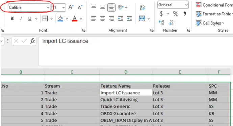Open the Orientation dropdown arrow
Screen dimensions: 233x126
coord(126,7)
